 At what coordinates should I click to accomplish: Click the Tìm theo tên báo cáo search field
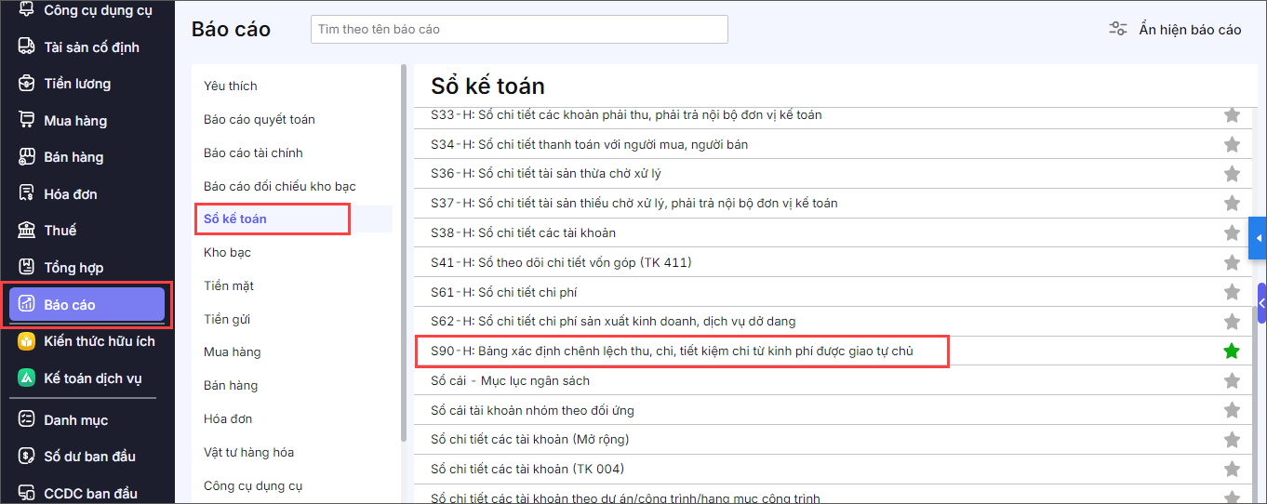519,29
